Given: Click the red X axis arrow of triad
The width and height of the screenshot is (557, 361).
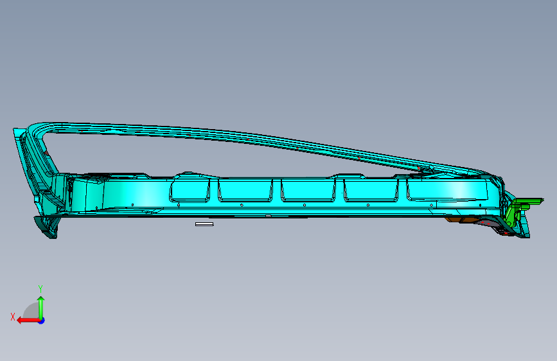Looking at the screenshot, I should pyautogui.click(x=28, y=321).
